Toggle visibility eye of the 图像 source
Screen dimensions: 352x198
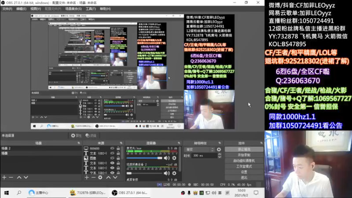pos(112,158)
